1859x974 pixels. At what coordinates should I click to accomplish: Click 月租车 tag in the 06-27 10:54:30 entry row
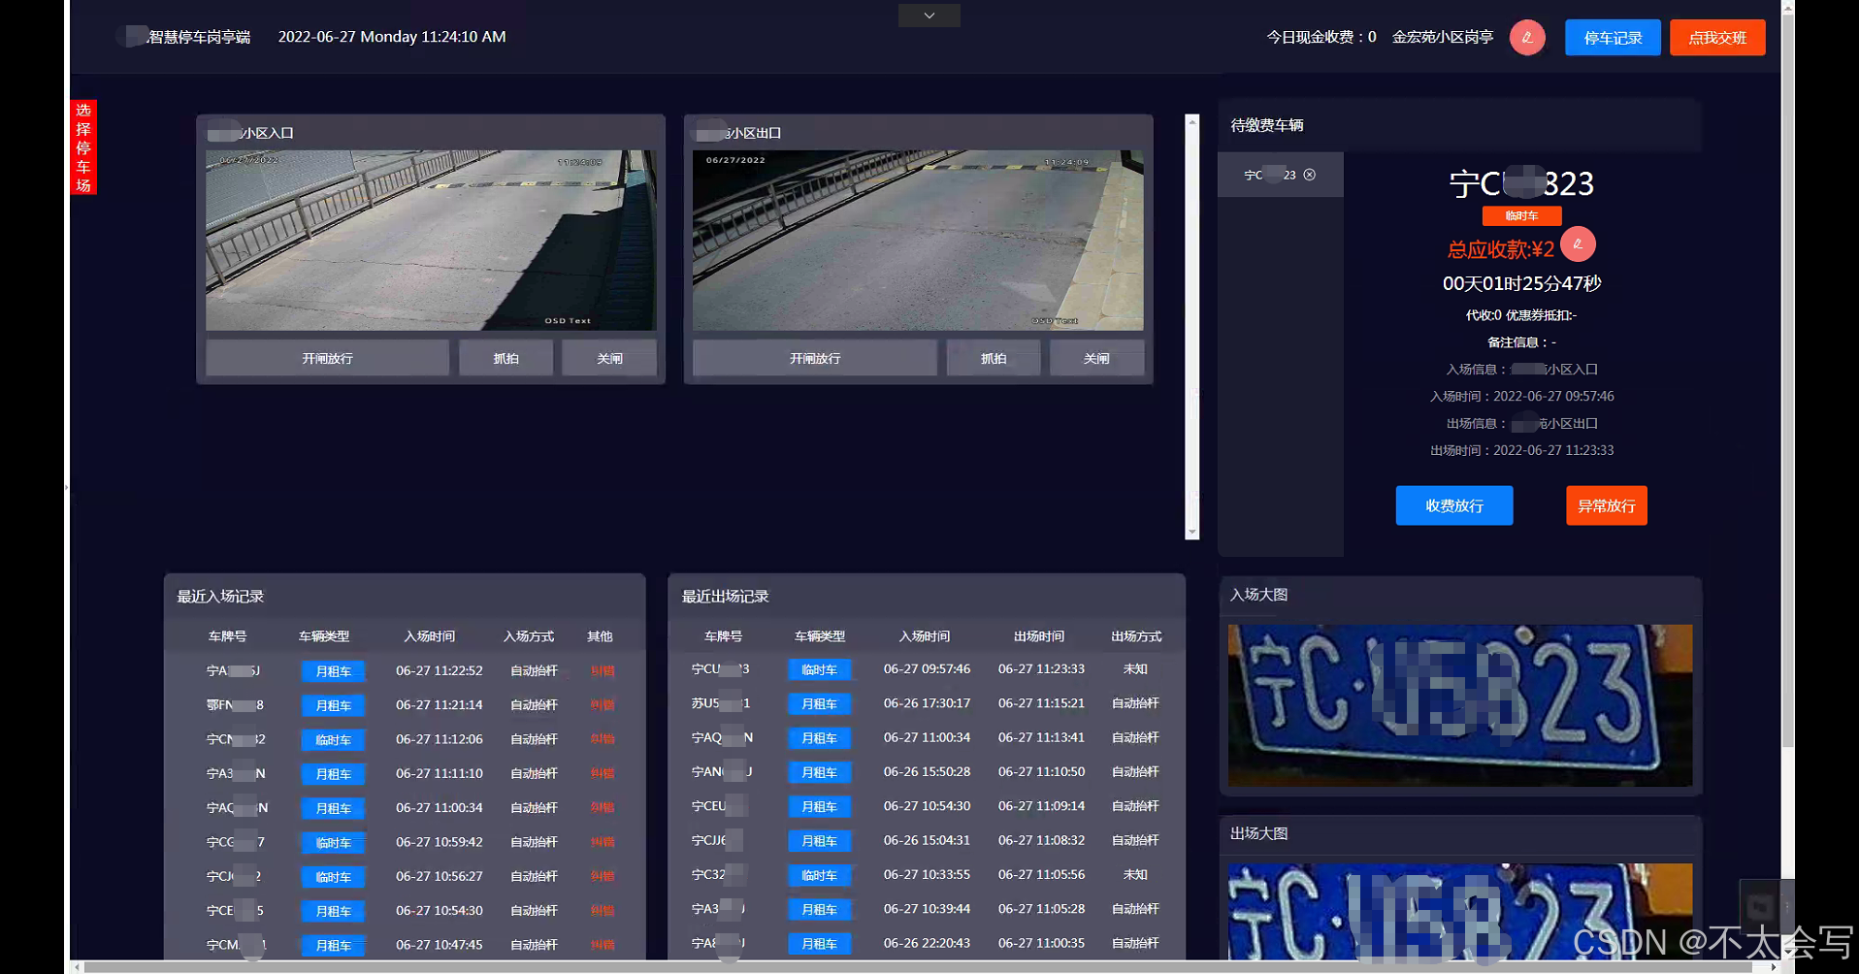coord(333,911)
